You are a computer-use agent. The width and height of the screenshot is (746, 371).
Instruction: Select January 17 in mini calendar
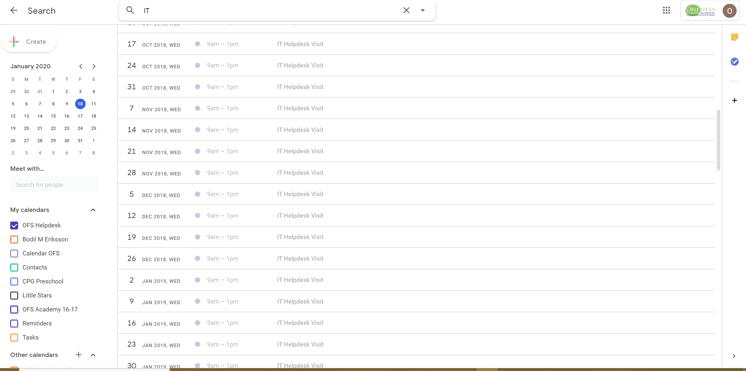(x=80, y=116)
